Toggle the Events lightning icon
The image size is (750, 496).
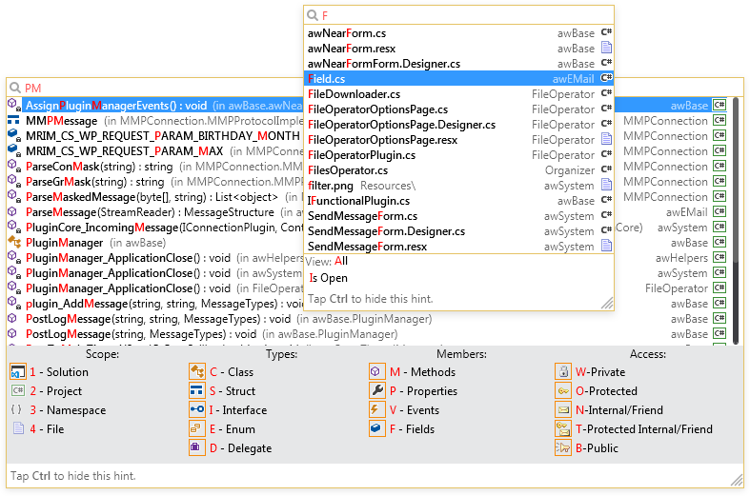pyautogui.click(x=377, y=410)
